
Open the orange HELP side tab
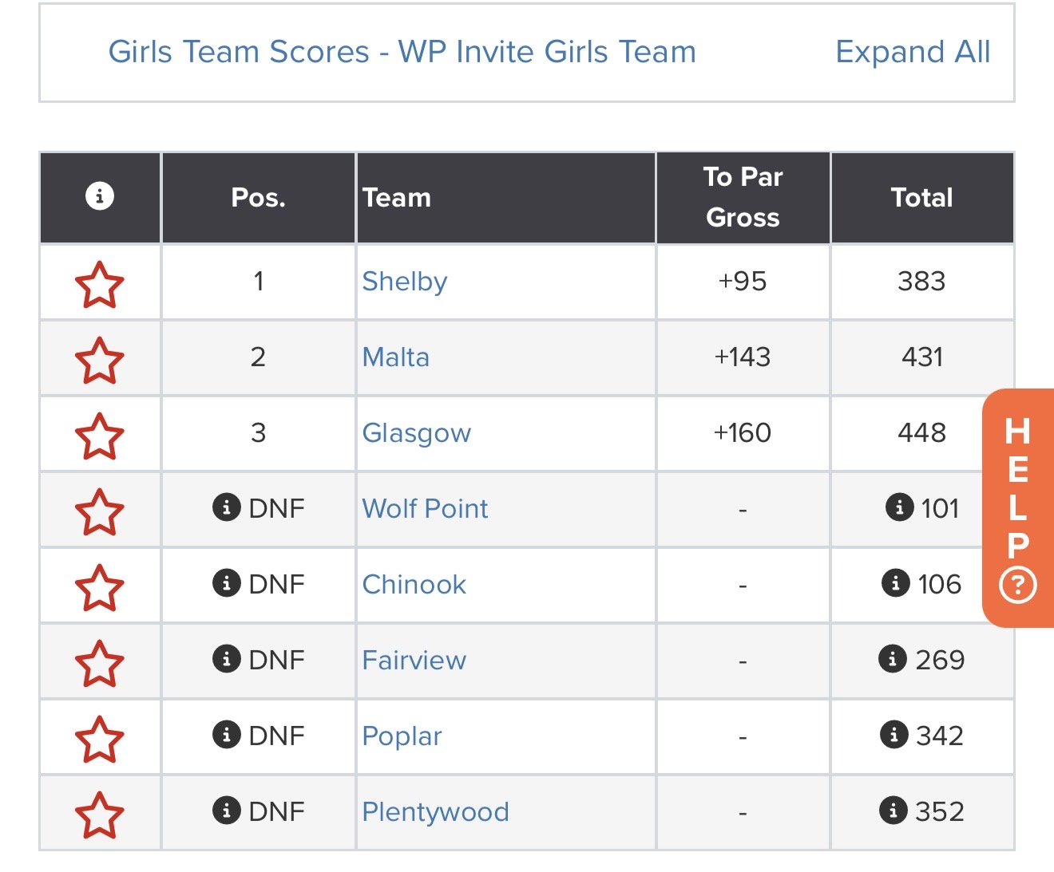coord(1018,507)
